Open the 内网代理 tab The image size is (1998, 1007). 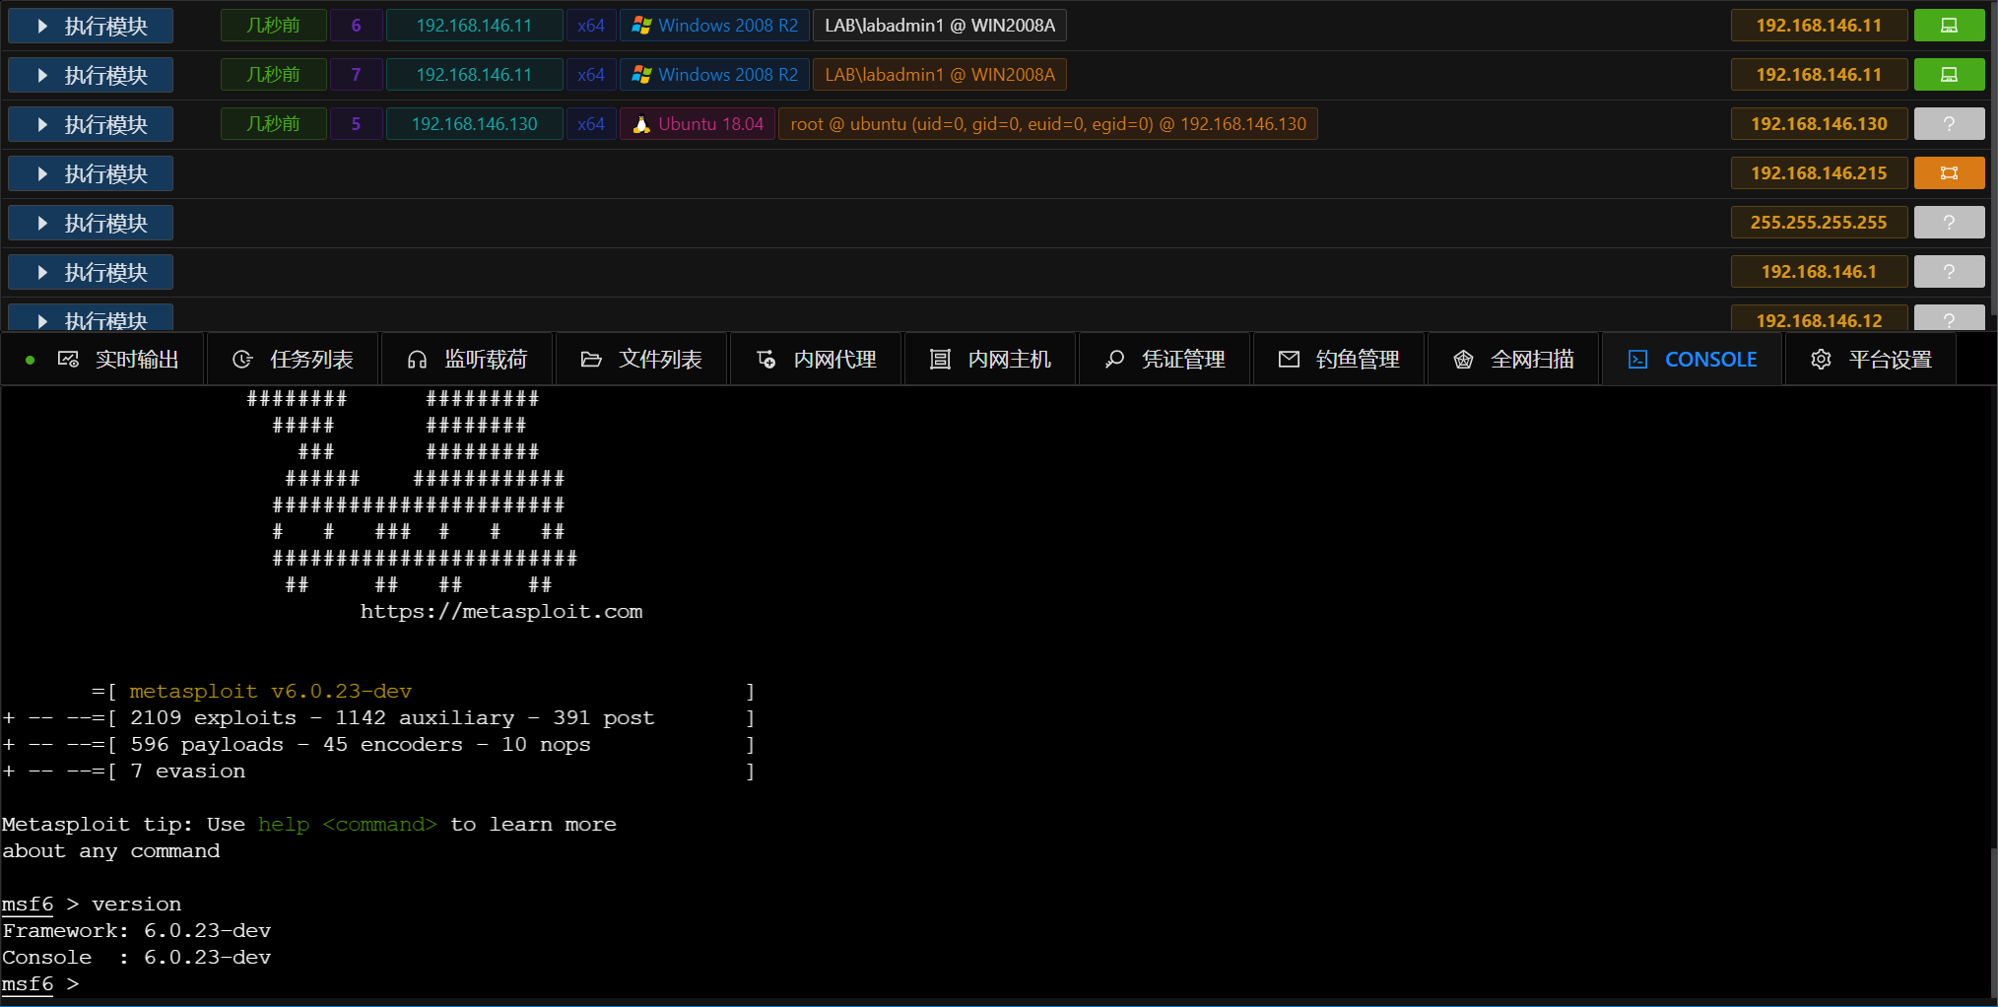[817, 360]
